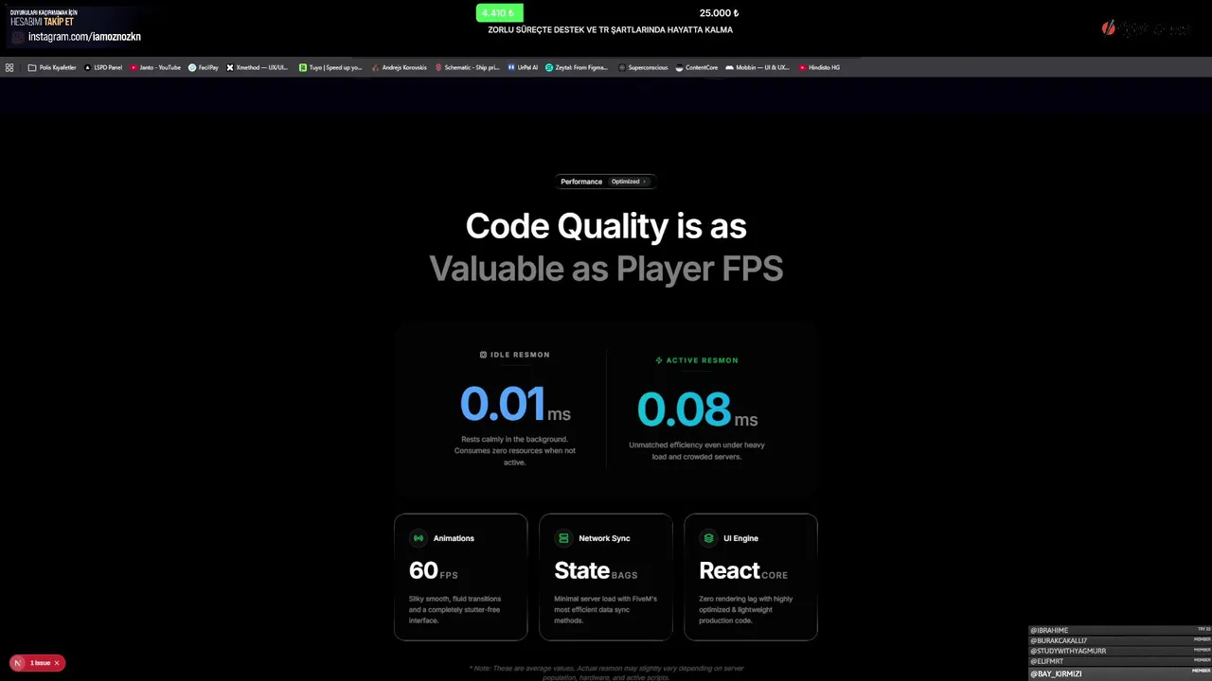Open the Schematic - Ship bookmark
This screenshot has width=1212, height=681.
pos(467,67)
